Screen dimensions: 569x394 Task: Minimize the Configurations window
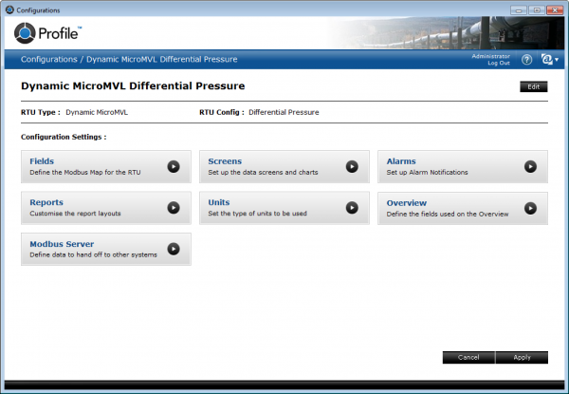[x=519, y=10]
